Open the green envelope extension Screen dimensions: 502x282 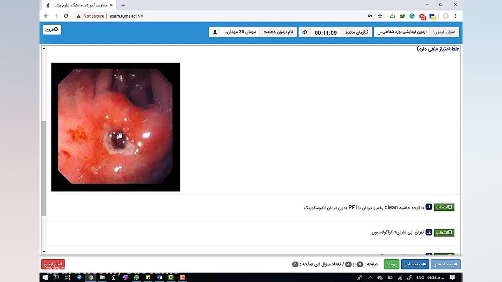coord(392,16)
